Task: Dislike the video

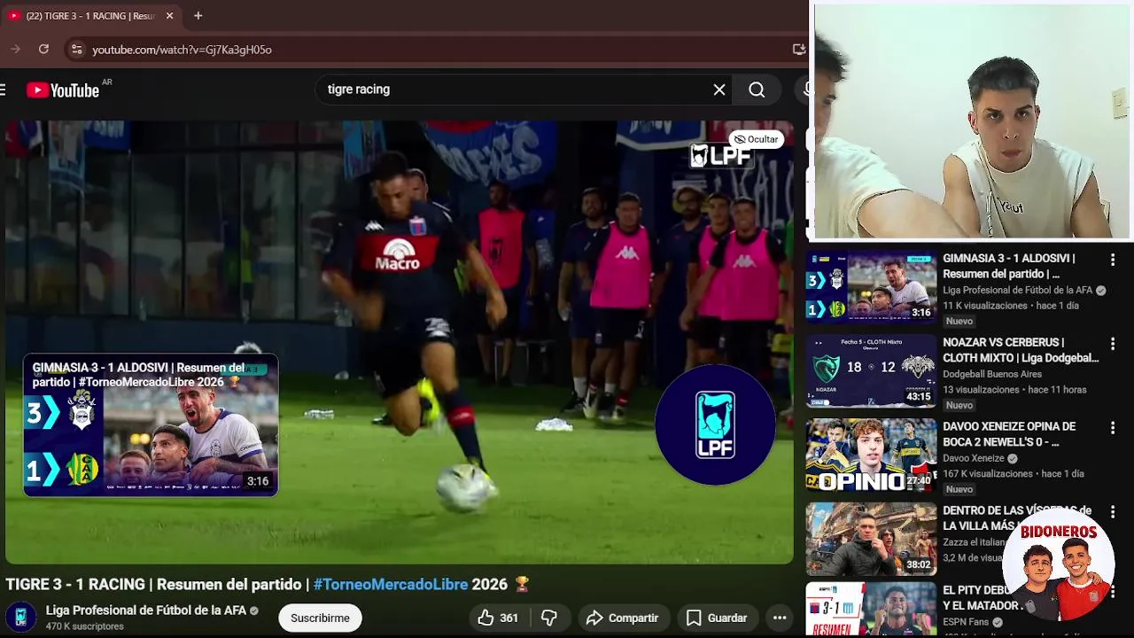Action: (x=549, y=618)
